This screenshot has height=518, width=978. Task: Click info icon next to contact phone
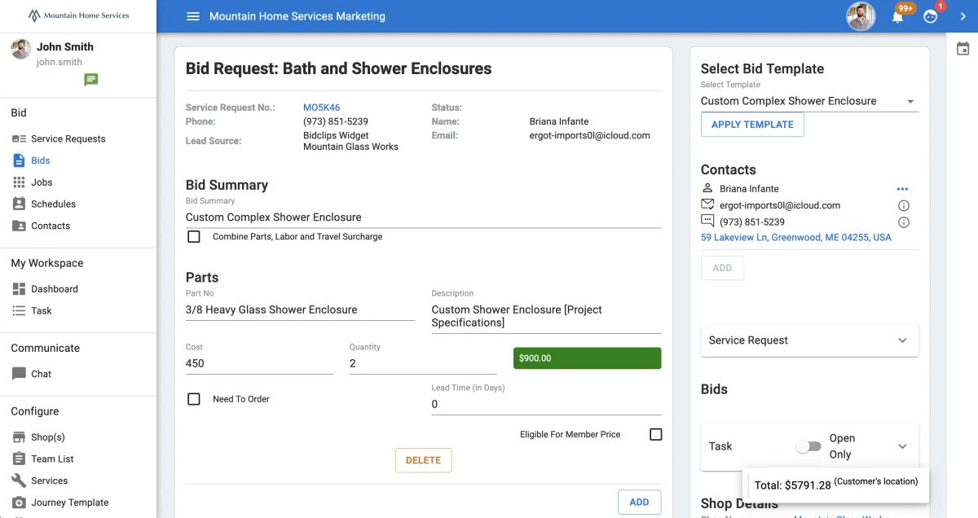click(x=903, y=222)
